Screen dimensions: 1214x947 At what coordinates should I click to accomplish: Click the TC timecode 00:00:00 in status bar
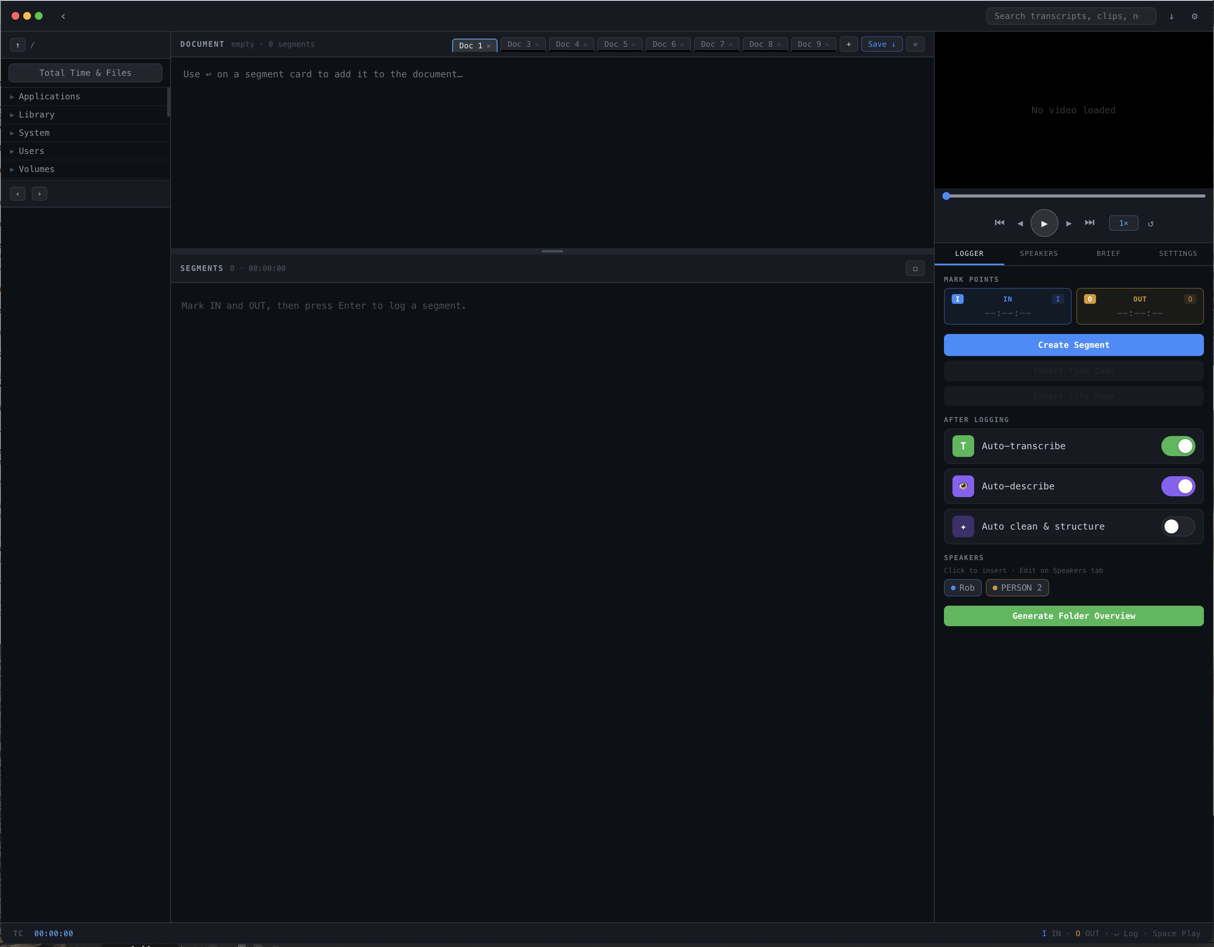[53, 934]
